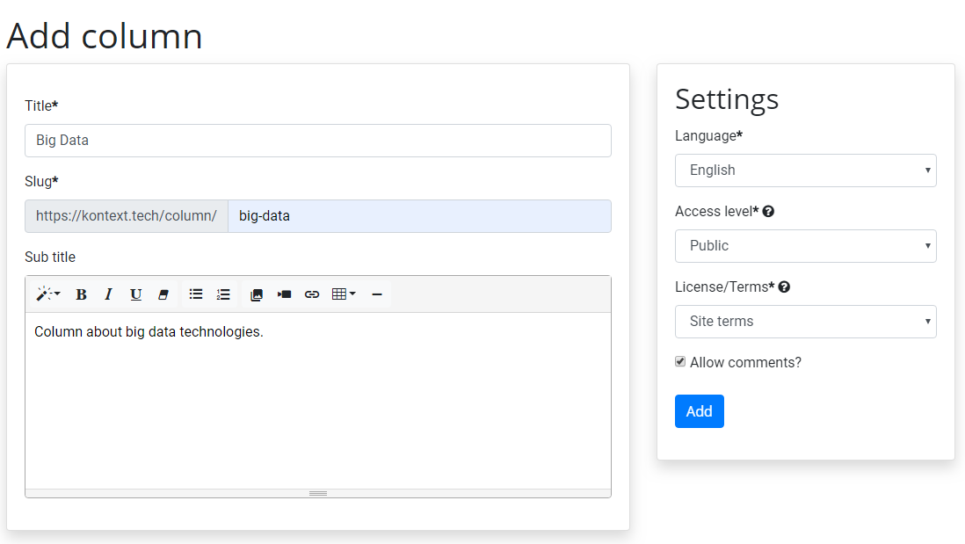Show help for Access level
Image resolution: width=965 pixels, height=544 pixels.
click(768, 212)
